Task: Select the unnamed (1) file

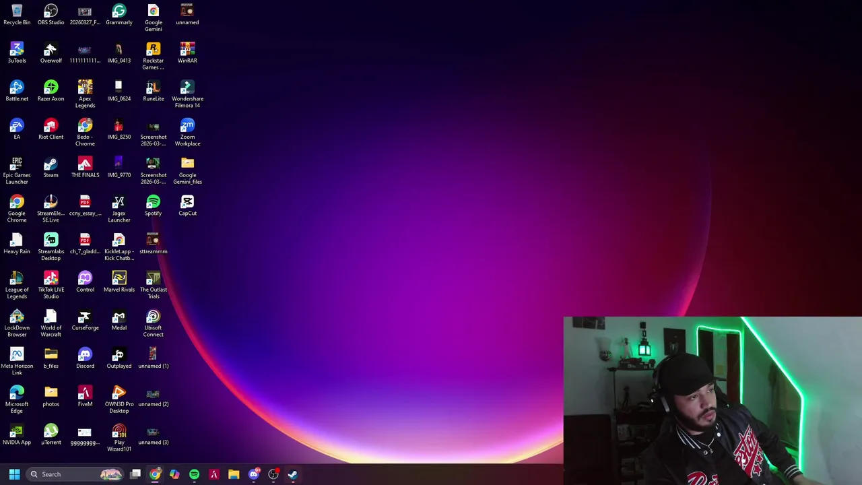Action: click(154, 358)
